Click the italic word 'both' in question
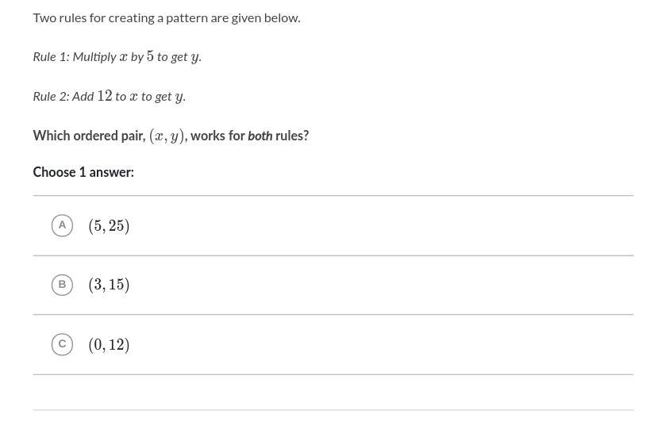The width and height of the screenshot is (646, 429). coord(260,136)
